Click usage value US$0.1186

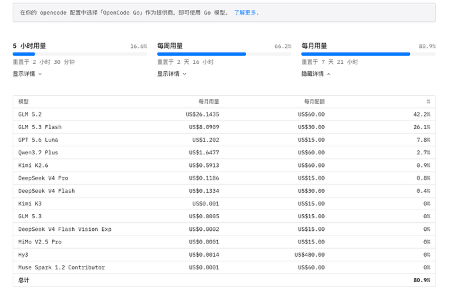coord(204,178)
